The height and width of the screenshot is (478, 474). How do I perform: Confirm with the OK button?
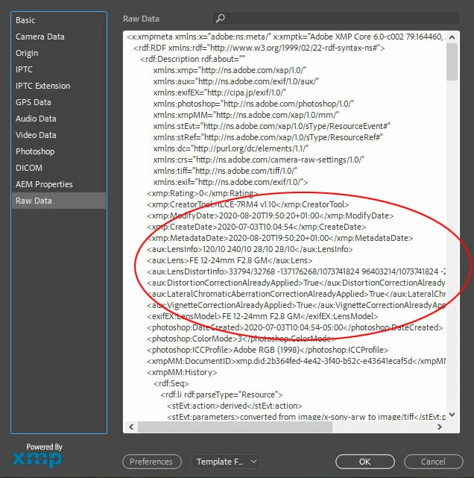(364, 462)
